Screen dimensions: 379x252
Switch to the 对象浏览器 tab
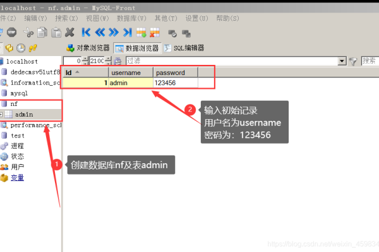[x=89, y=48]
